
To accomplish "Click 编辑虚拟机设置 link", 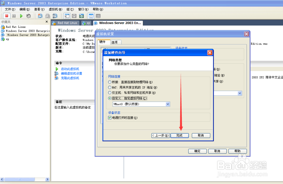I will (x=72, y=73).
